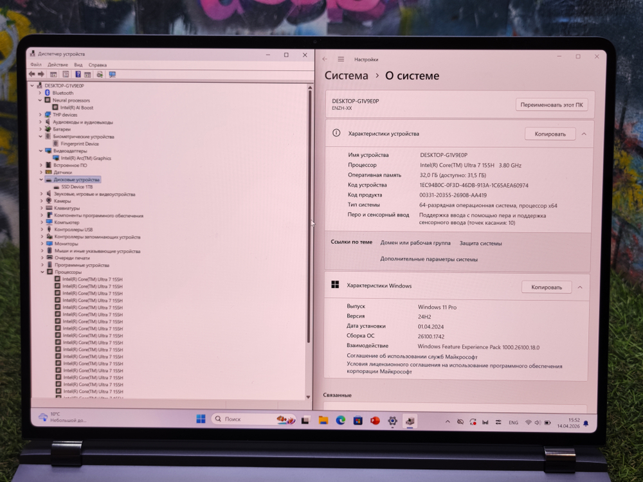Open the Действие menu
The height and width of the screenshot is (482, 643).
[57, 65]
